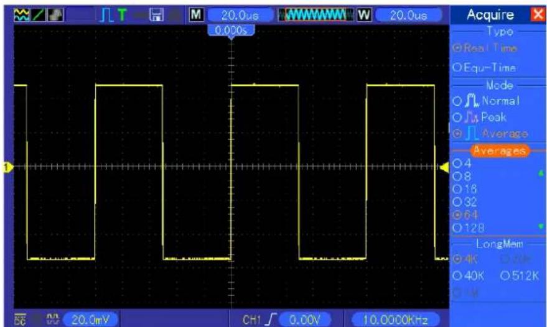547x327 pixels.
Task: Click the window timebase 20.0us value
Action: (x=408, y=16)
